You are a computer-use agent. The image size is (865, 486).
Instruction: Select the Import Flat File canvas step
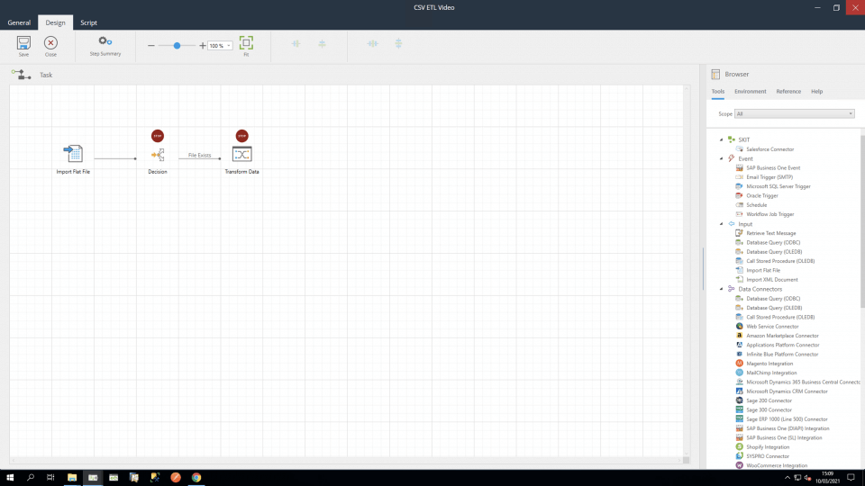[x=73, y=154]
